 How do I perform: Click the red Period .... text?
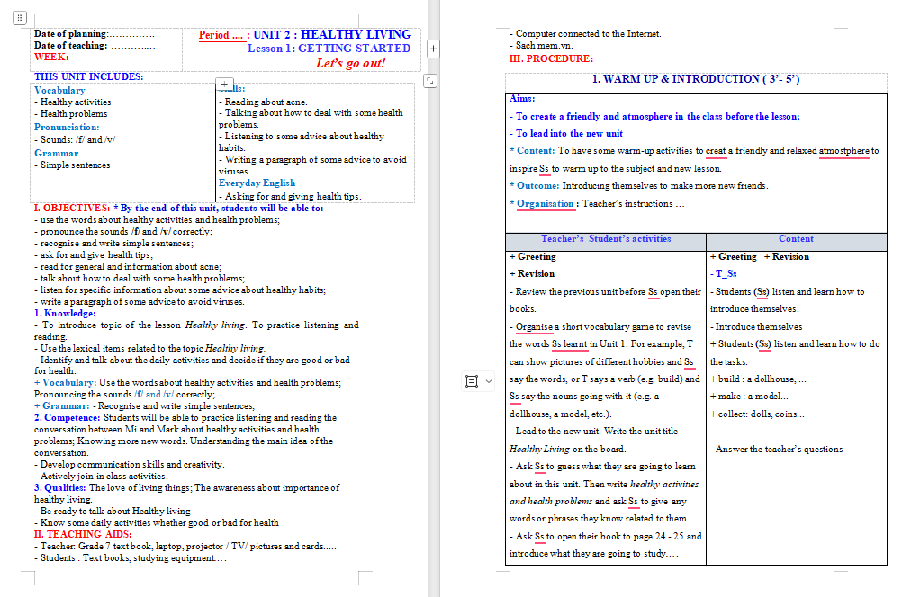tap(219, 35)
